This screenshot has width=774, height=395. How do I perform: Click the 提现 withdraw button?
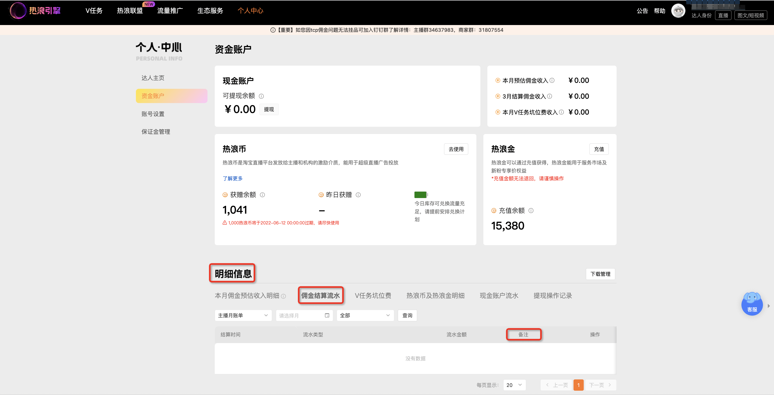click(269, 109)
